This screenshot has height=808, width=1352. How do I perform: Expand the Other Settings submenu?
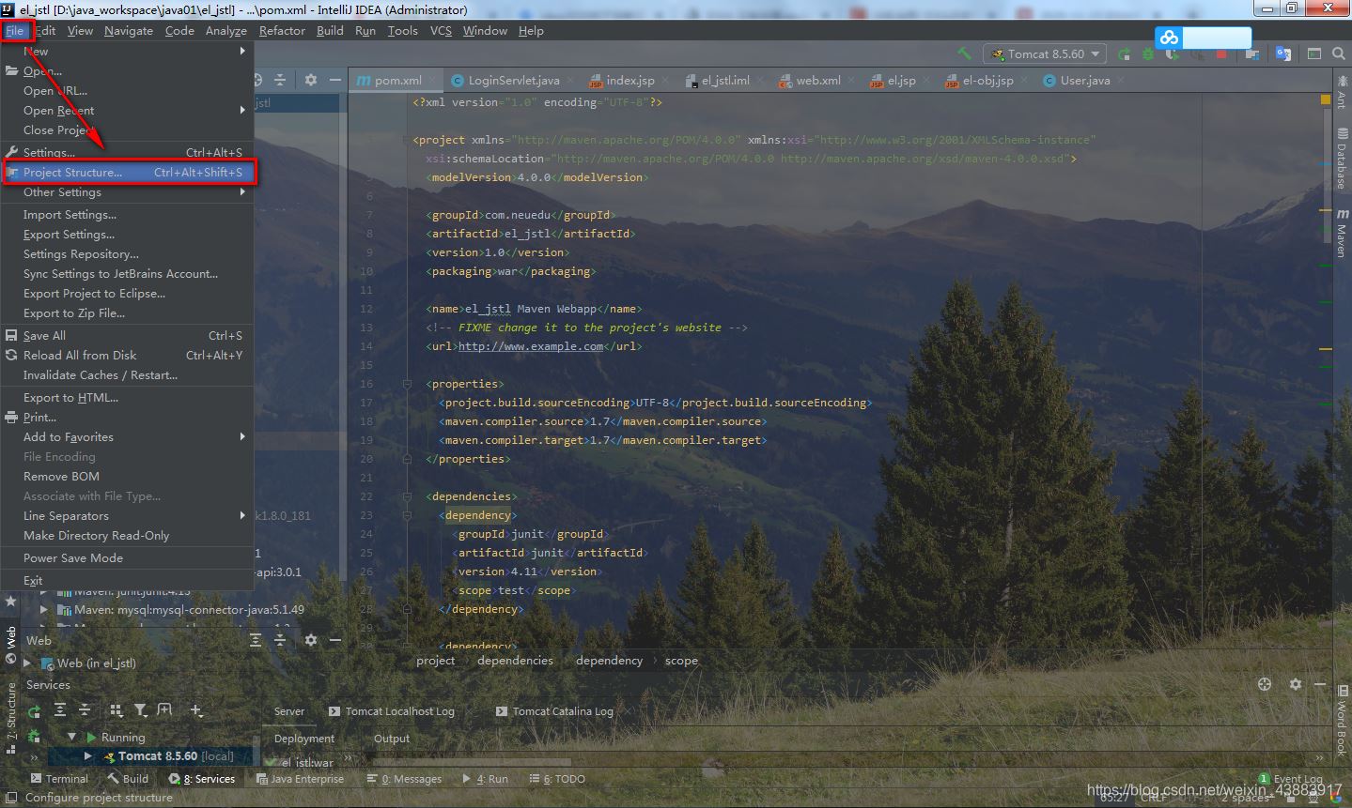pos(127,191)
